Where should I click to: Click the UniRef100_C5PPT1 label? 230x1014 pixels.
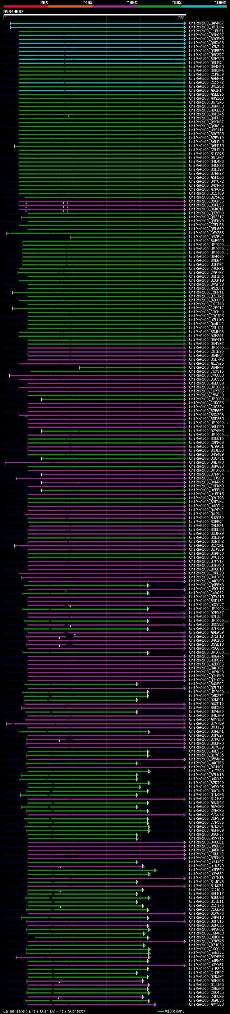click(206, 292)
